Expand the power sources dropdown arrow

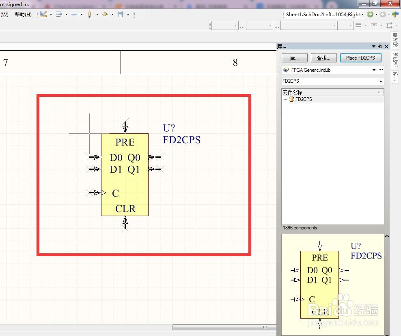82,14
